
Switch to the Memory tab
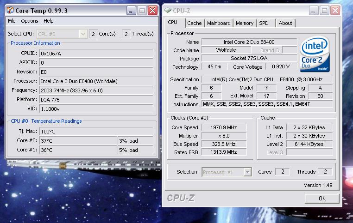pyautogui.click(x=245, y=23)
